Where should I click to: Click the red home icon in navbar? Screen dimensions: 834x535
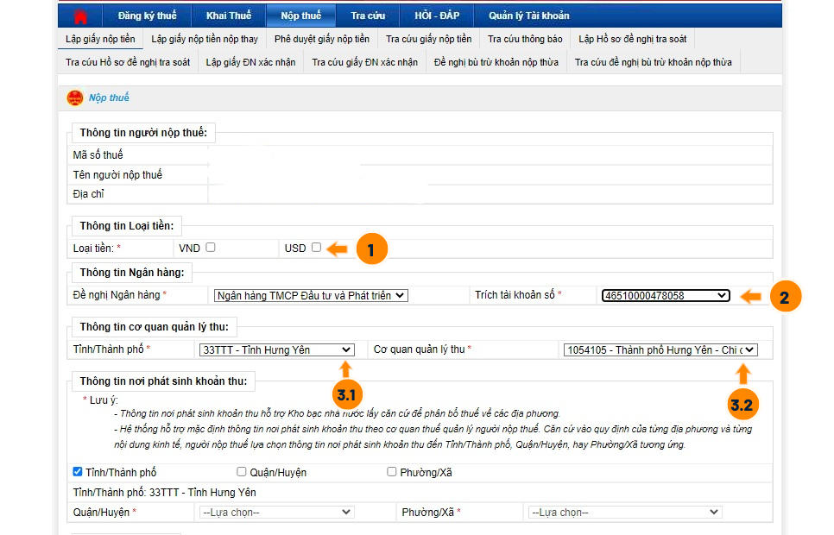pos(80,16)
